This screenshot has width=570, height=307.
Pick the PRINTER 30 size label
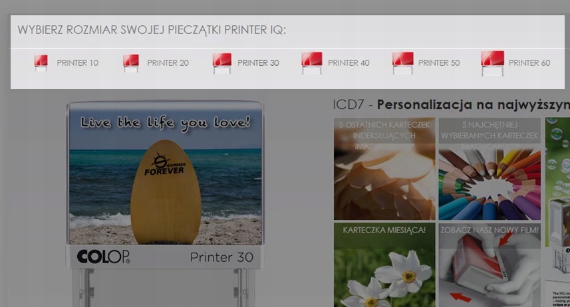point(259,63)
